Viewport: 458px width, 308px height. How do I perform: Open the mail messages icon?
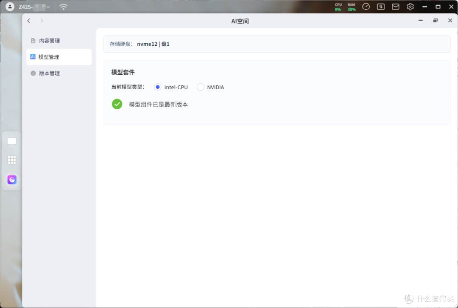(396, 7)
